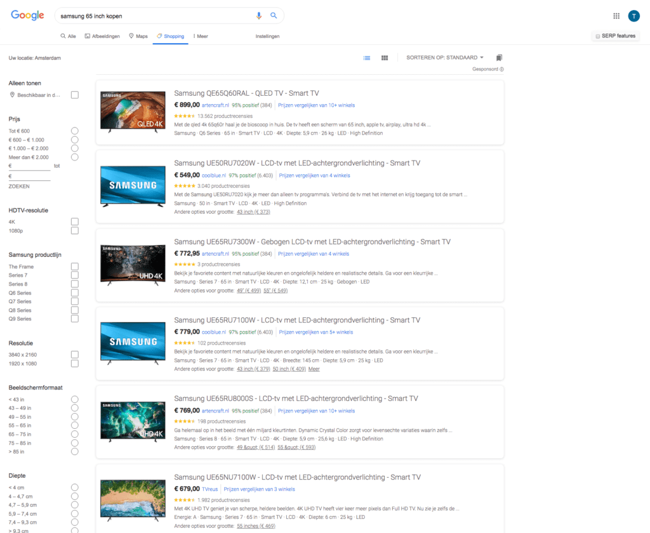
Task: Click '198 productrecensies' text
Action: pos(222,421)
